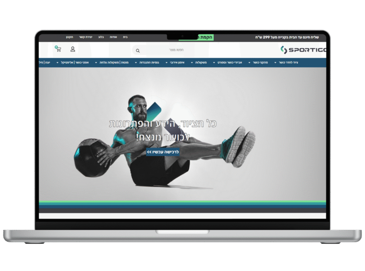This screenshot has width=365, height=271.
Task: Click the green הקמת button in top bar
Action: click(206, 37)
